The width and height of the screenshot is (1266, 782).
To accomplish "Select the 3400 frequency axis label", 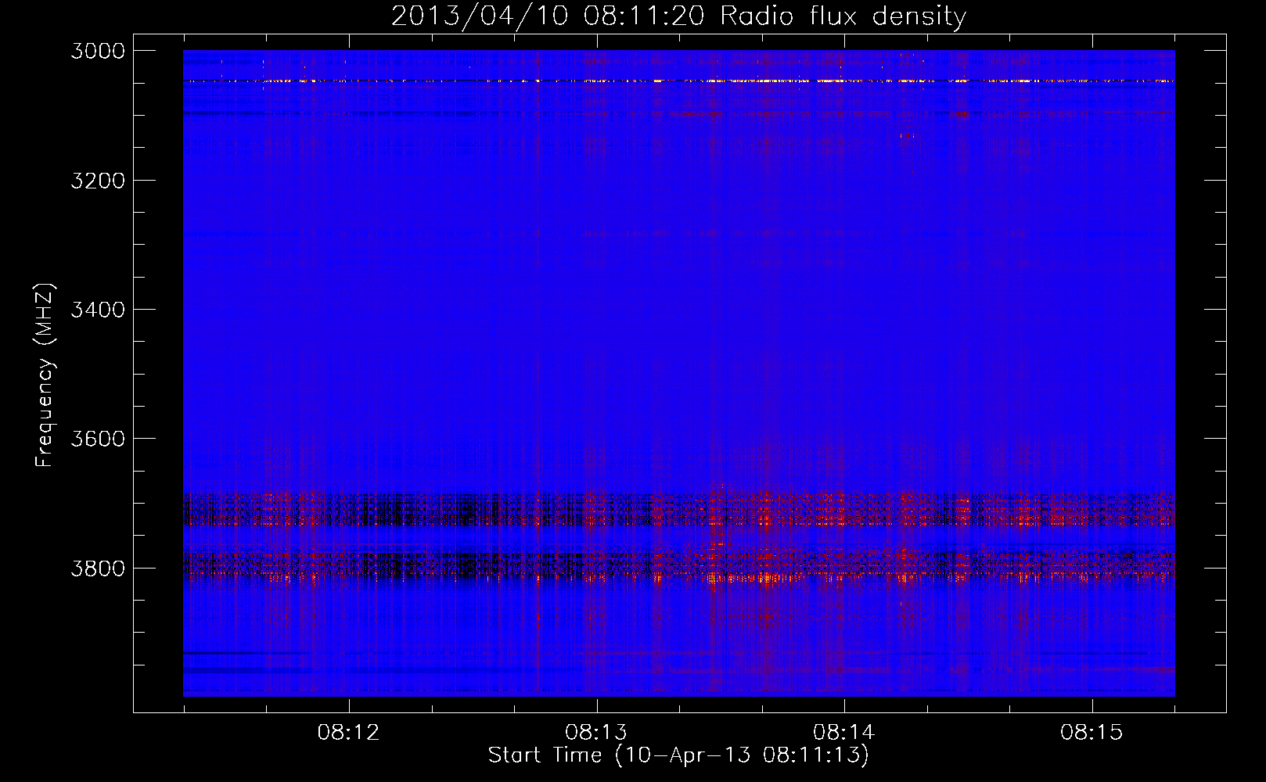I will 98,310.
